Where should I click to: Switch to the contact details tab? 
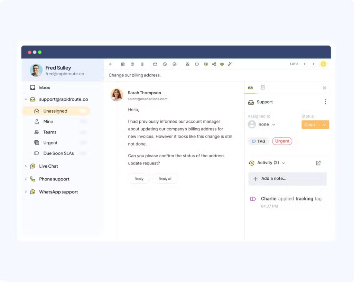263,87
